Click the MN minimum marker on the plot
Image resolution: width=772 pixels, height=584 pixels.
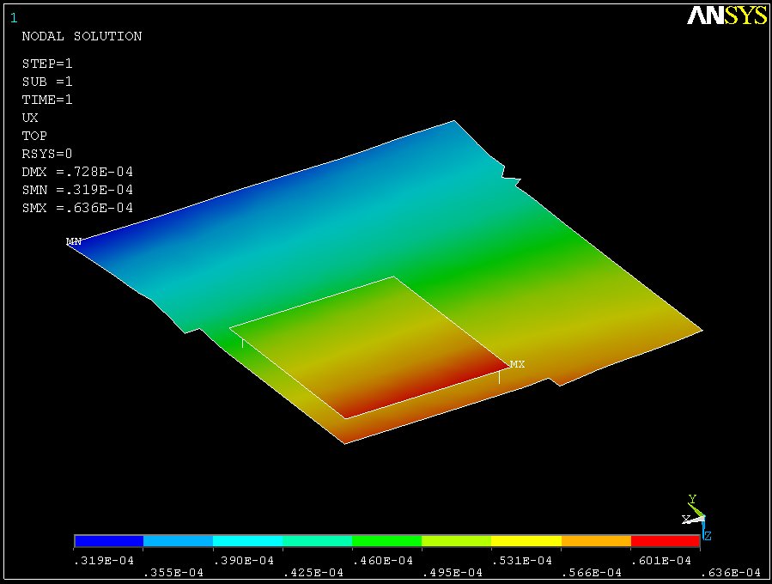[74, 241]
